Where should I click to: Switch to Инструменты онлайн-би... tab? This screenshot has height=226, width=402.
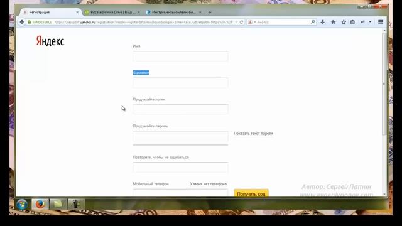pos(174,12)
